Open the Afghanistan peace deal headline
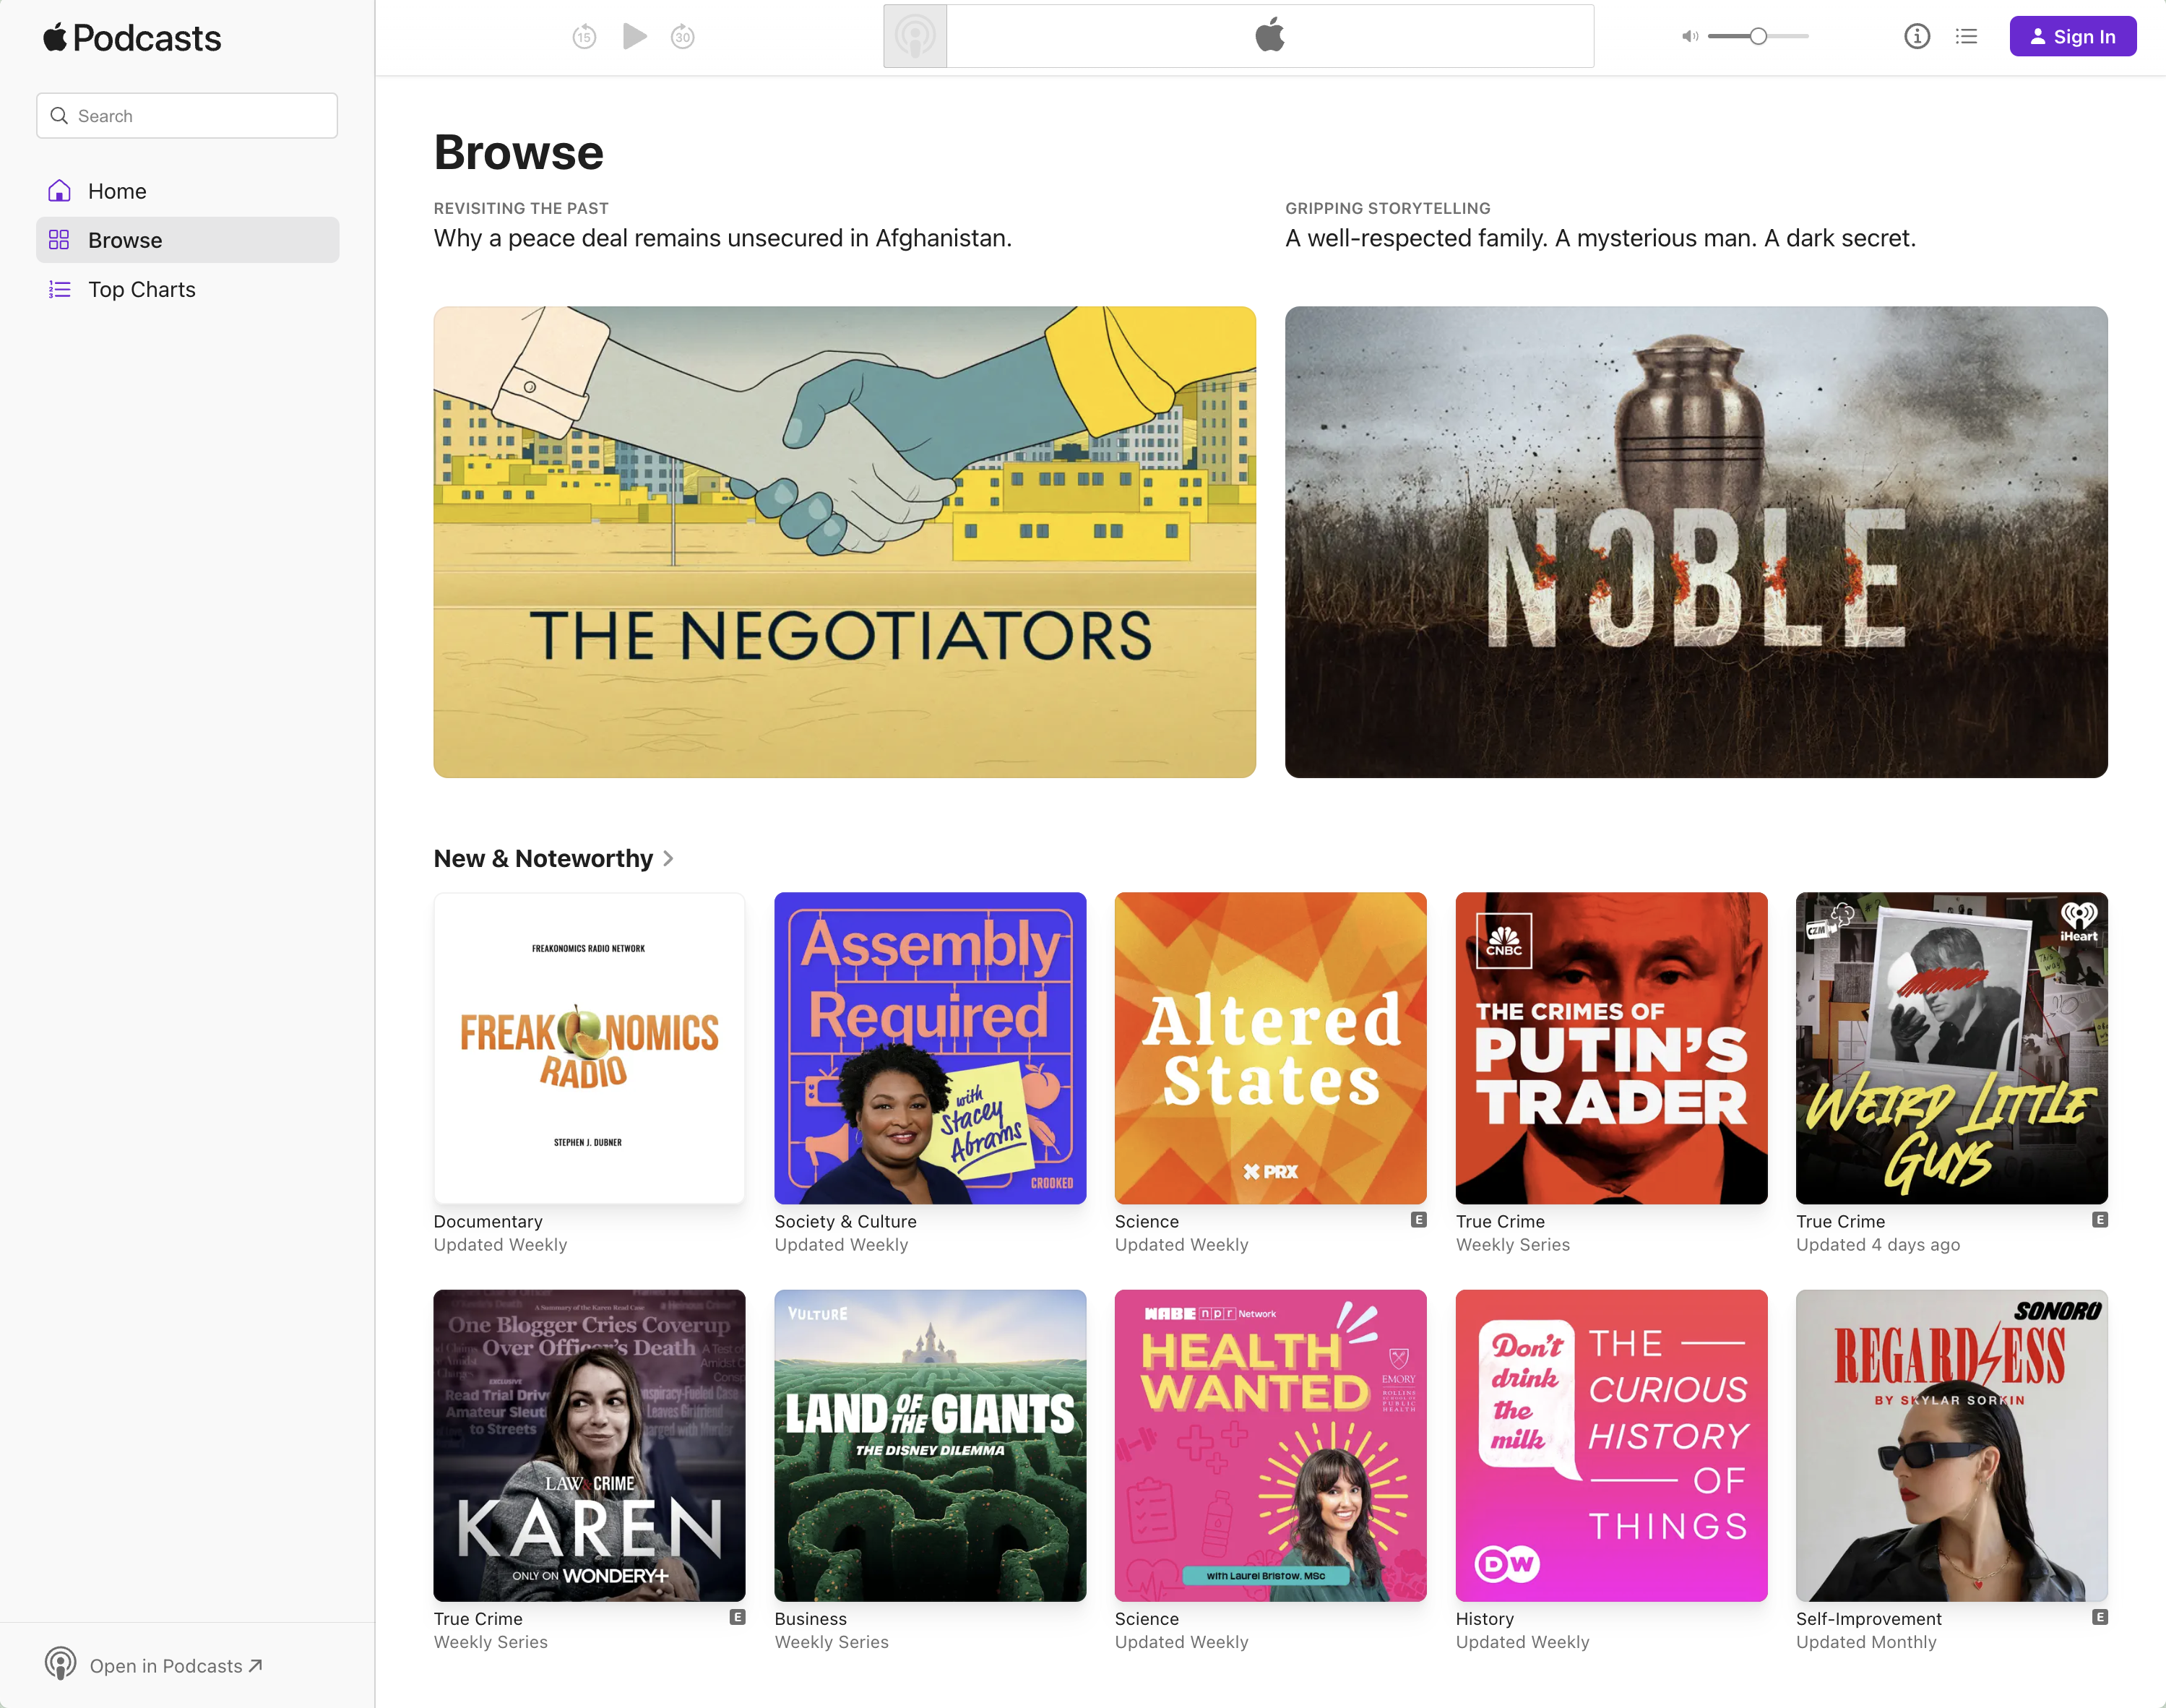The width and height of the screenshot is (2166, 1708). [722, 238]
